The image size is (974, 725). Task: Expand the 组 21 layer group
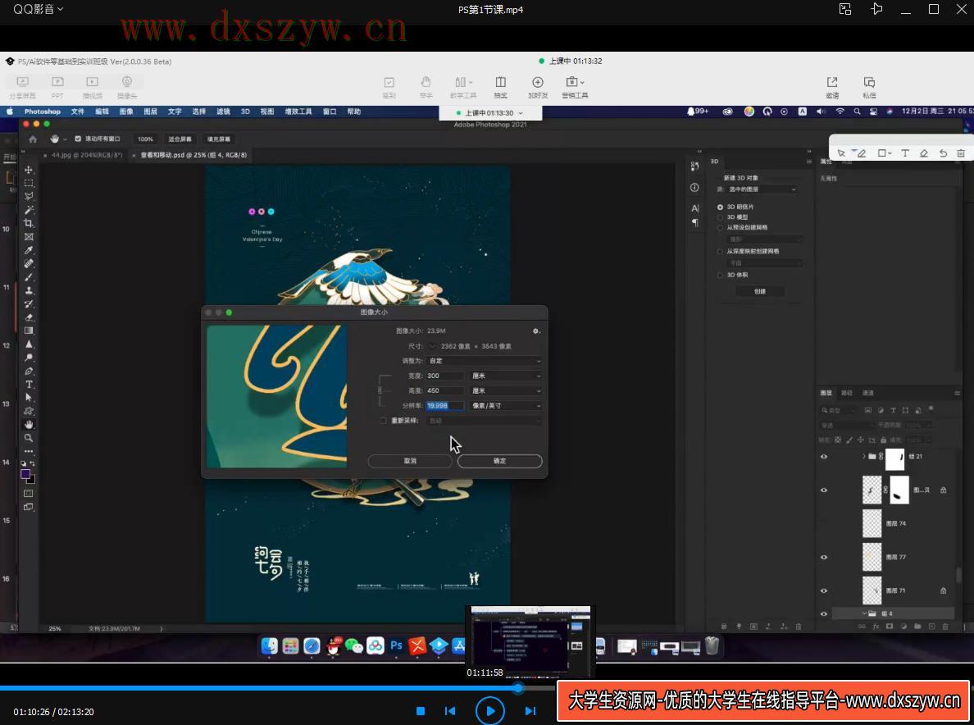click(x=864, y=457)
